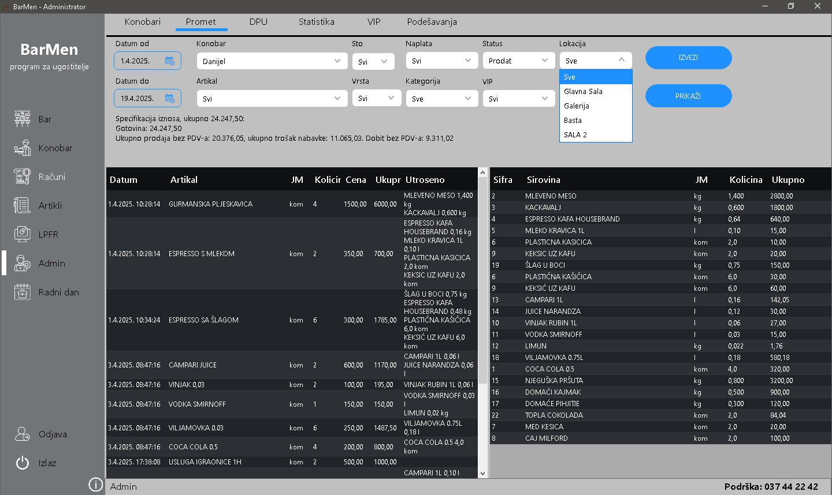Image resolution: width=832 pixels, height=495 pixels.
Task: Click the Radni dan calendar icon
Action: click(22, 292)
